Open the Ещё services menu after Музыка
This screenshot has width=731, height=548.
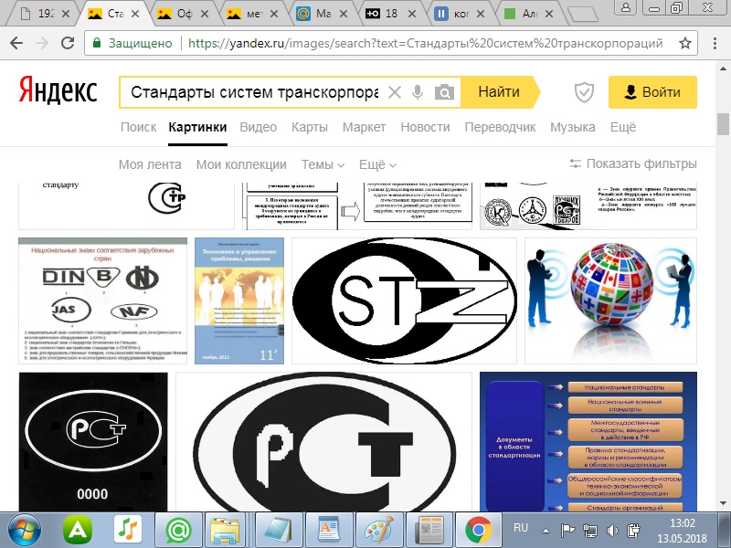(623, 127)
